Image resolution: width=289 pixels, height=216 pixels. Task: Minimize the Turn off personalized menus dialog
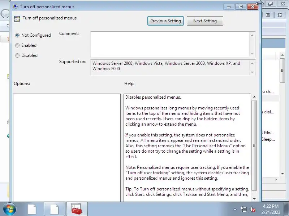(229, 7)
